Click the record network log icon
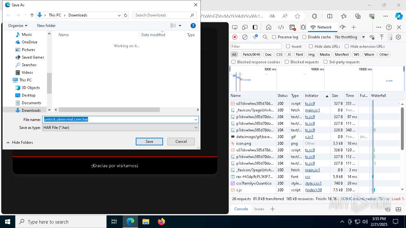406x228 pixels. click(235, 37)
